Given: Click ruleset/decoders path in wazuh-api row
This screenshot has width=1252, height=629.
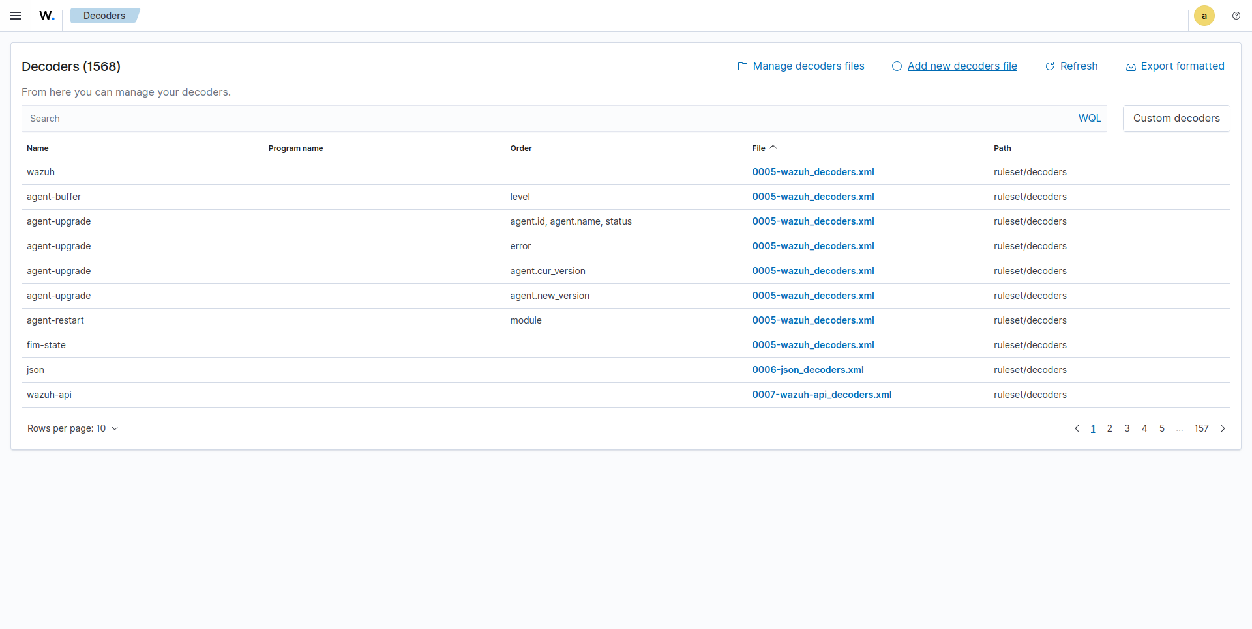Looking at the screenshot, I should pyautogui.click(x=1030, y=395).
